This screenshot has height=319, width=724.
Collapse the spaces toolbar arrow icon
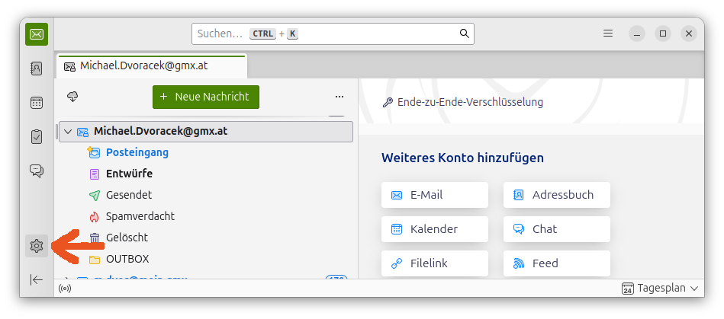point(36,279)
